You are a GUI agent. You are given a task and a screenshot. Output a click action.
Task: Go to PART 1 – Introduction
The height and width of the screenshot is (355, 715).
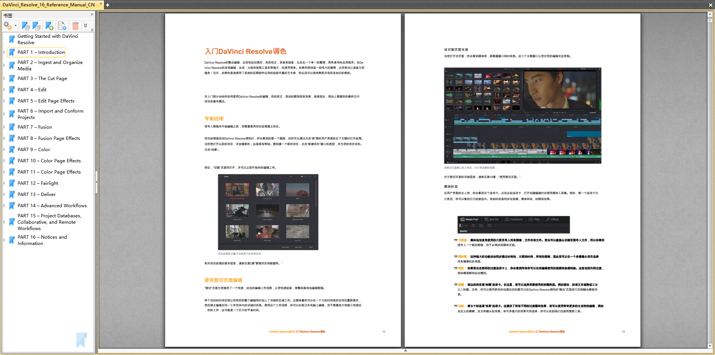pyautogui.click(x=41, y=52)
